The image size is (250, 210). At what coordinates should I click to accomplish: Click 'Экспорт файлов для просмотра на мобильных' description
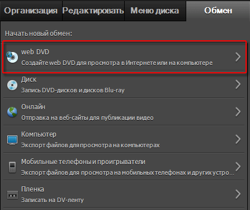point(128,172)
